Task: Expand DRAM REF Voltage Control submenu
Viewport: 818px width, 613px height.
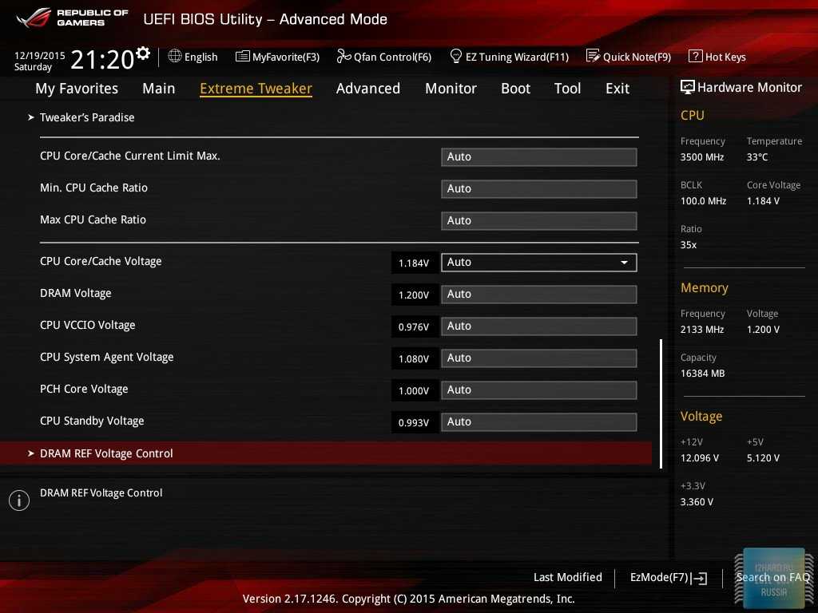Action: pos(106,453)
